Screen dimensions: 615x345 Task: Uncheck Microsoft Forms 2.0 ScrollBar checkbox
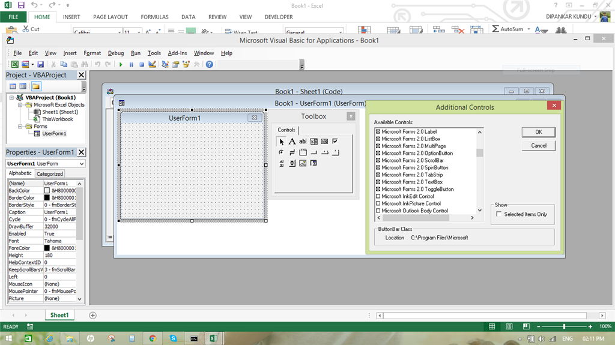pos(378,160)
